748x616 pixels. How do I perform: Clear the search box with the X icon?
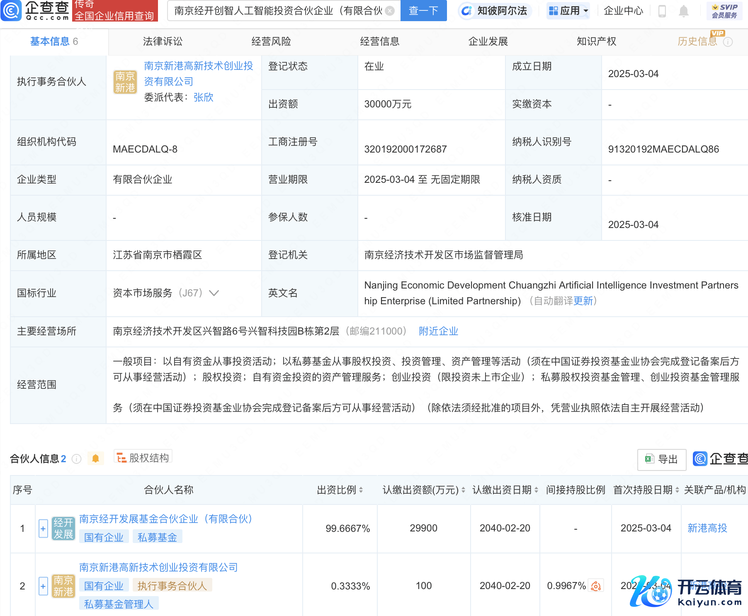point(390,11)
